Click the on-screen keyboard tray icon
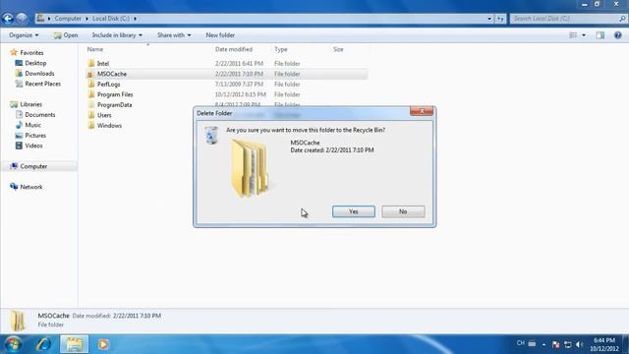This screenshot has height=354, width=629. 532,343
